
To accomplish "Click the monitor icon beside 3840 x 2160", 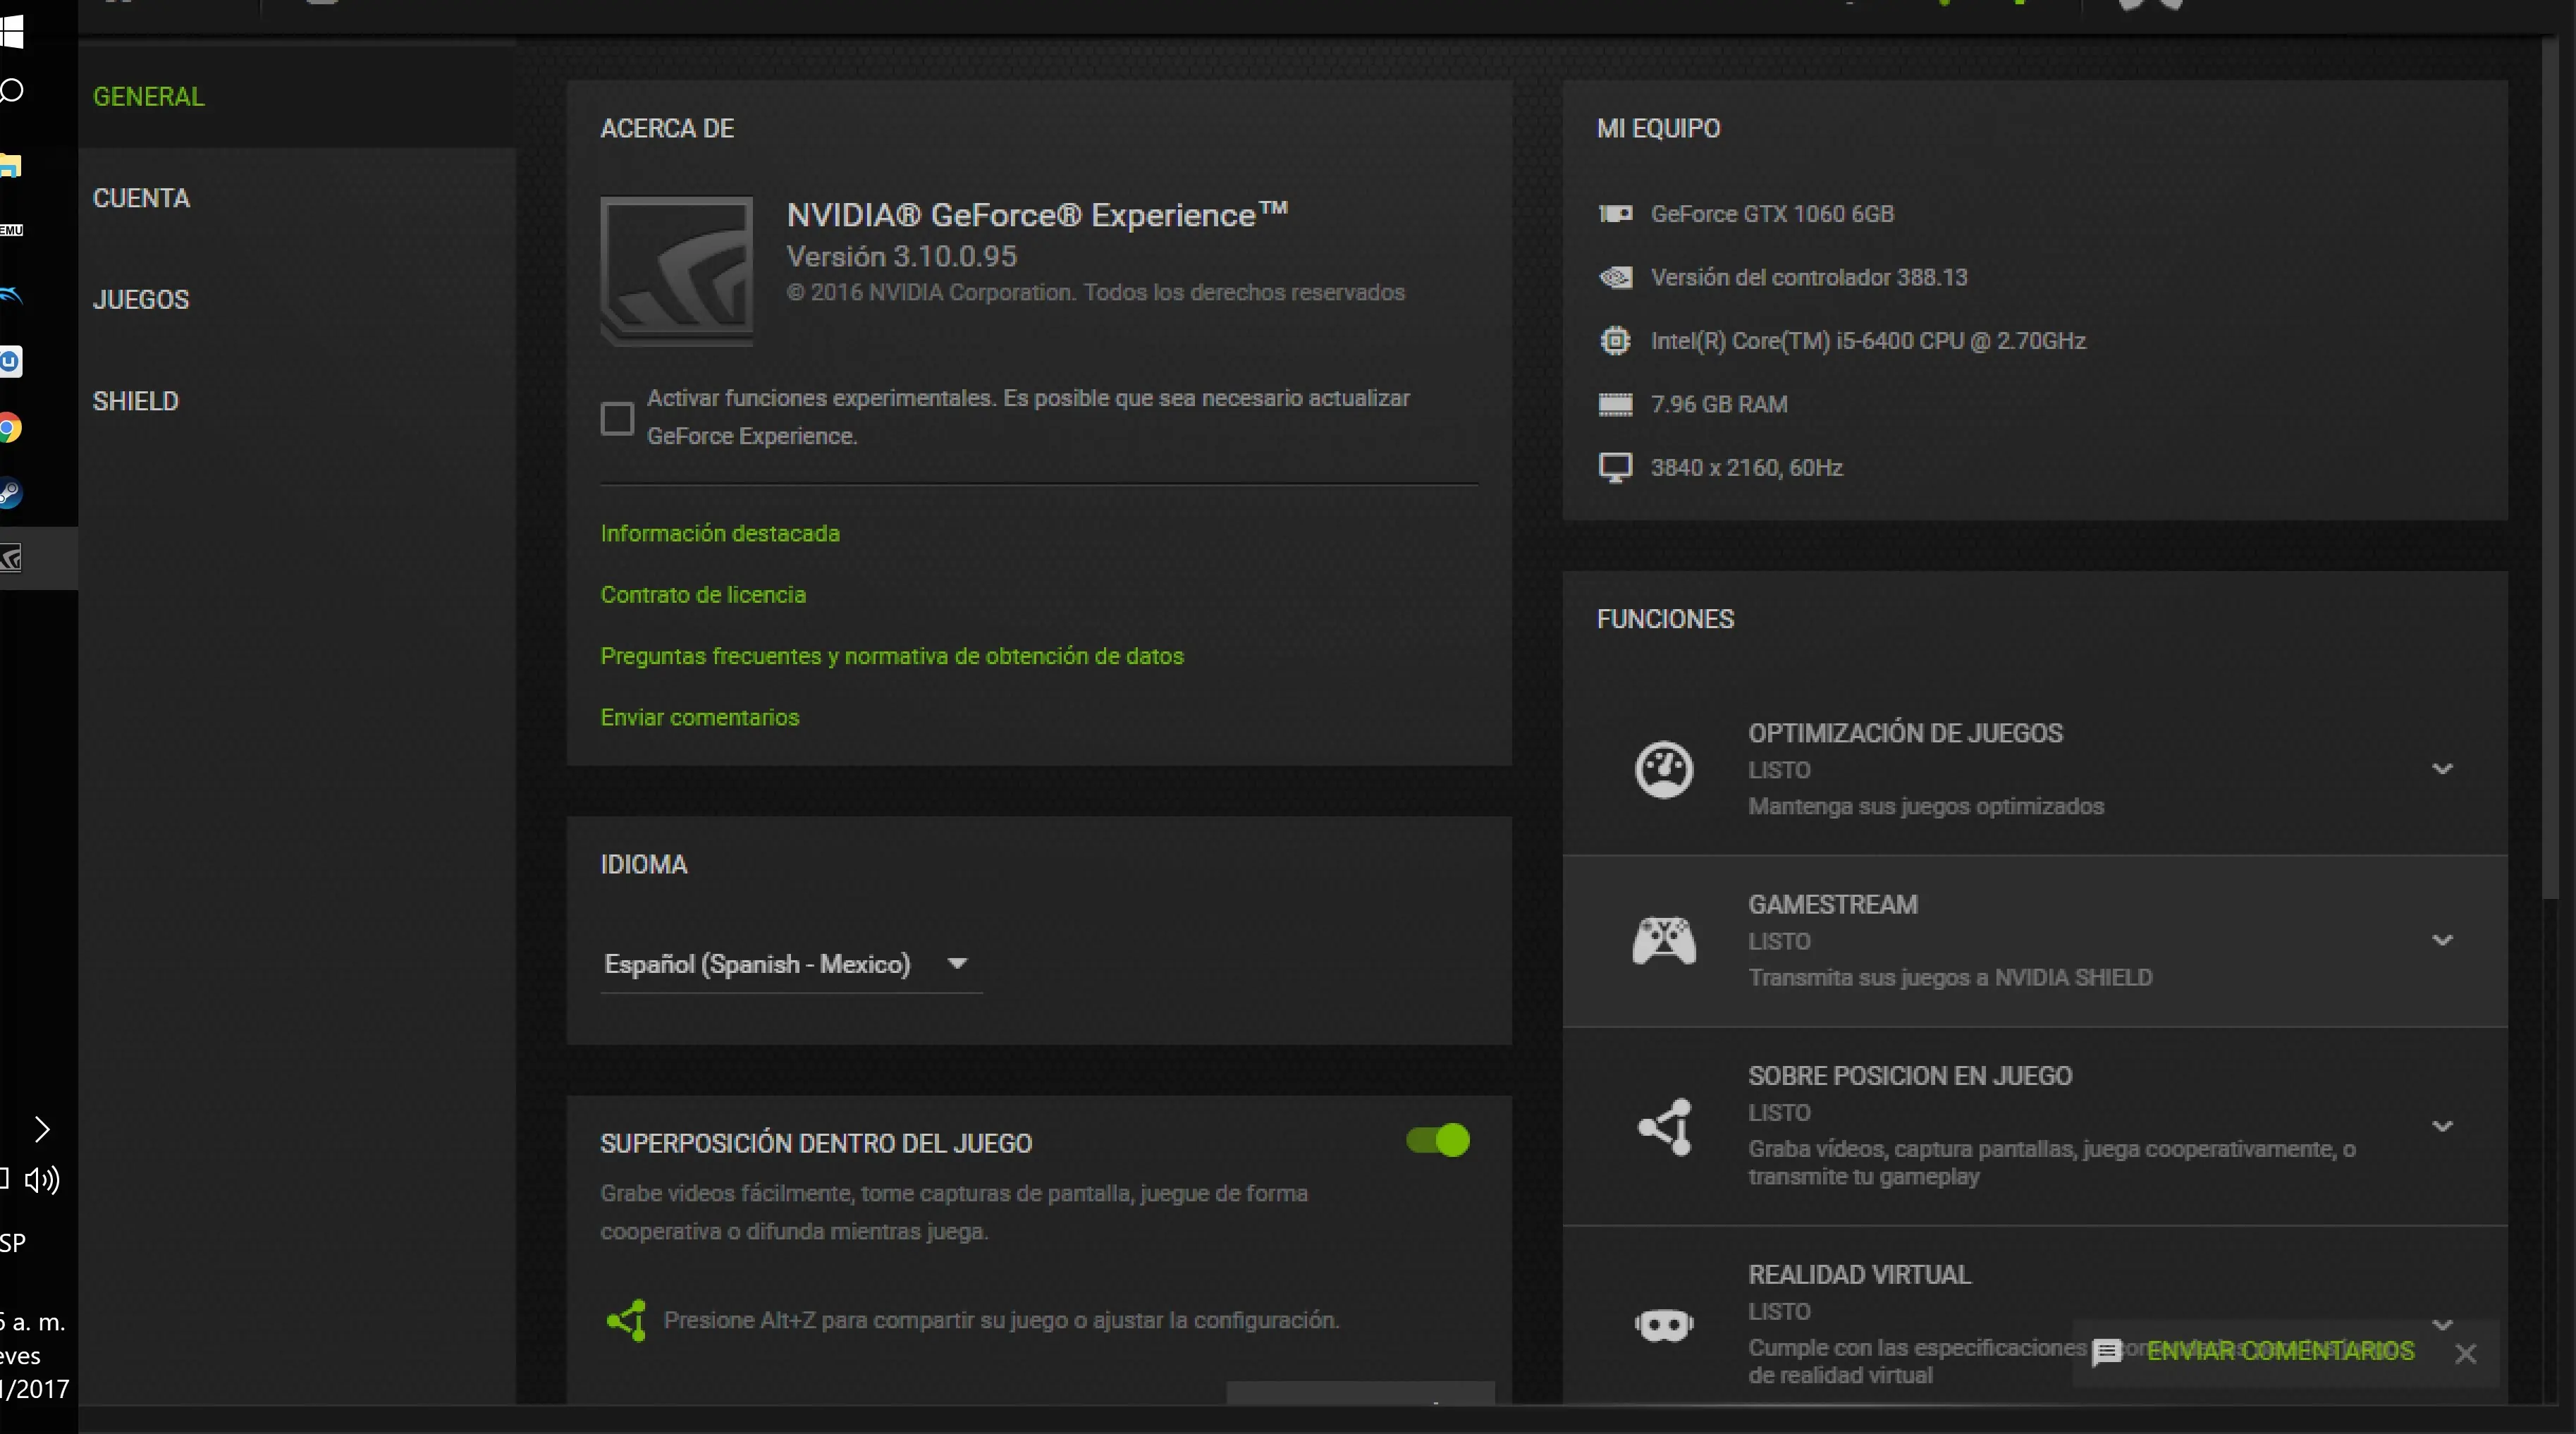I will pyautogui.click(x=1615, y=468).
